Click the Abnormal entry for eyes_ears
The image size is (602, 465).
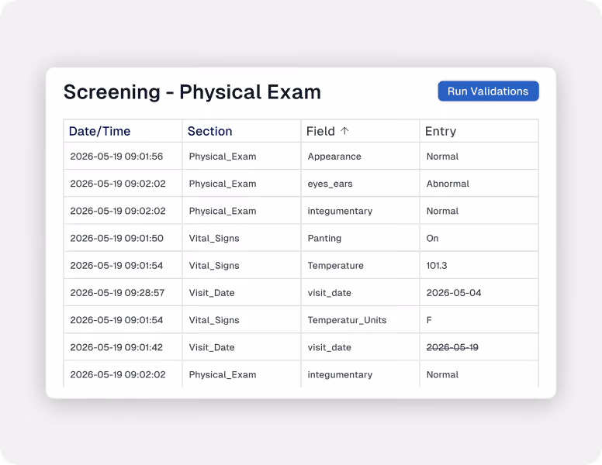click(x=448, y=184)
